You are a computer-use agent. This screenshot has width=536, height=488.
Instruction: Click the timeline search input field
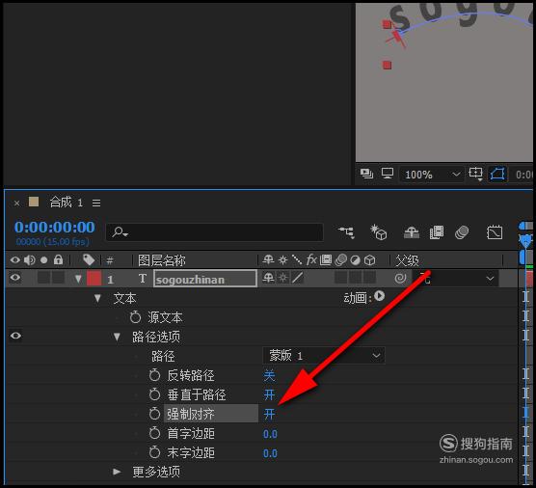coord(215,232)
